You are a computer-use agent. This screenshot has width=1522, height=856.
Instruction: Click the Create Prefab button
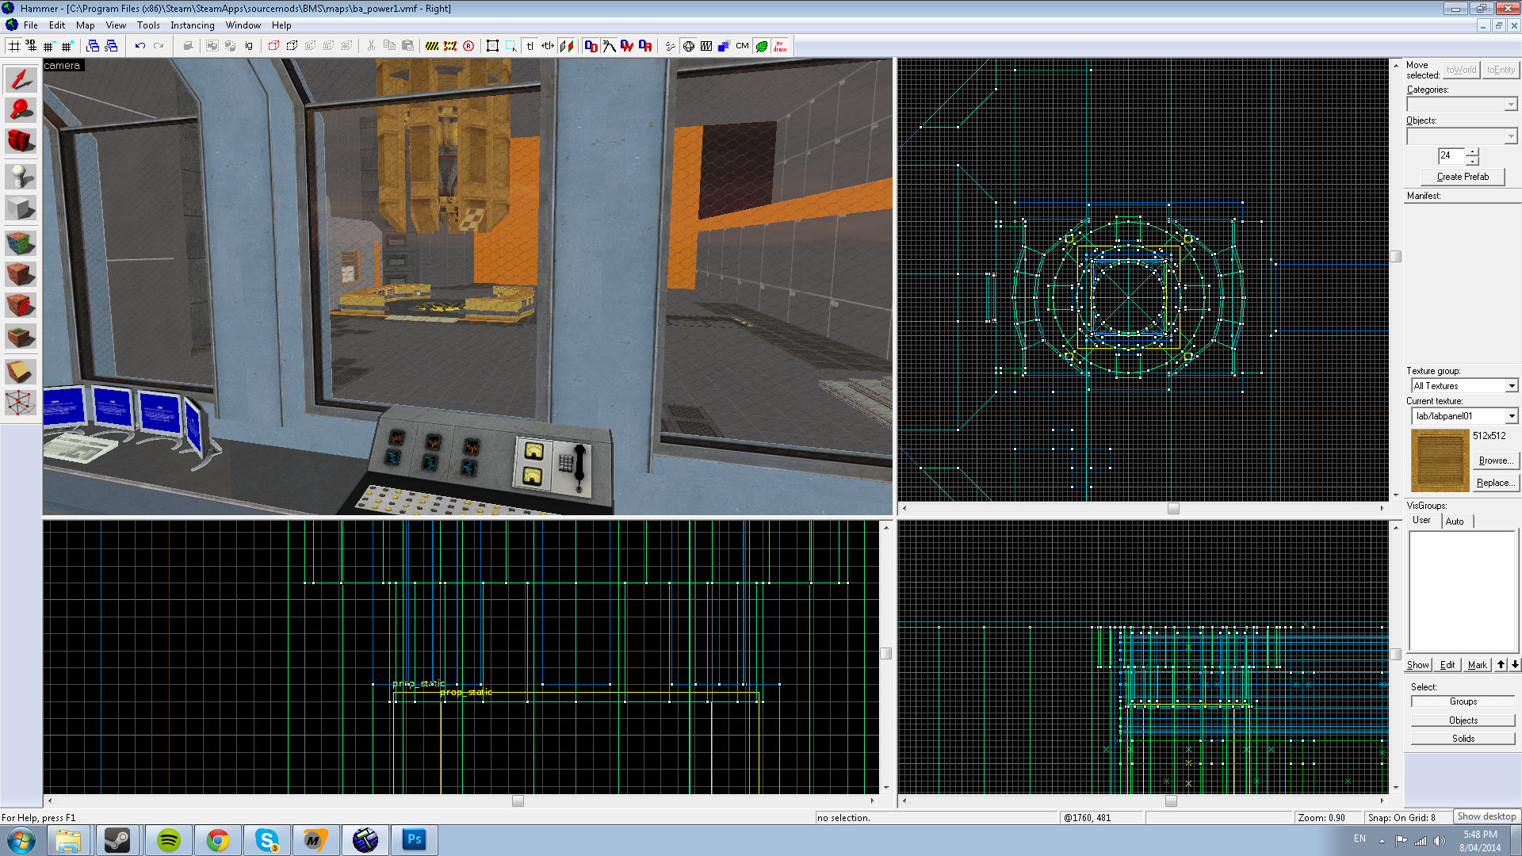click(x=1463, y=177)
